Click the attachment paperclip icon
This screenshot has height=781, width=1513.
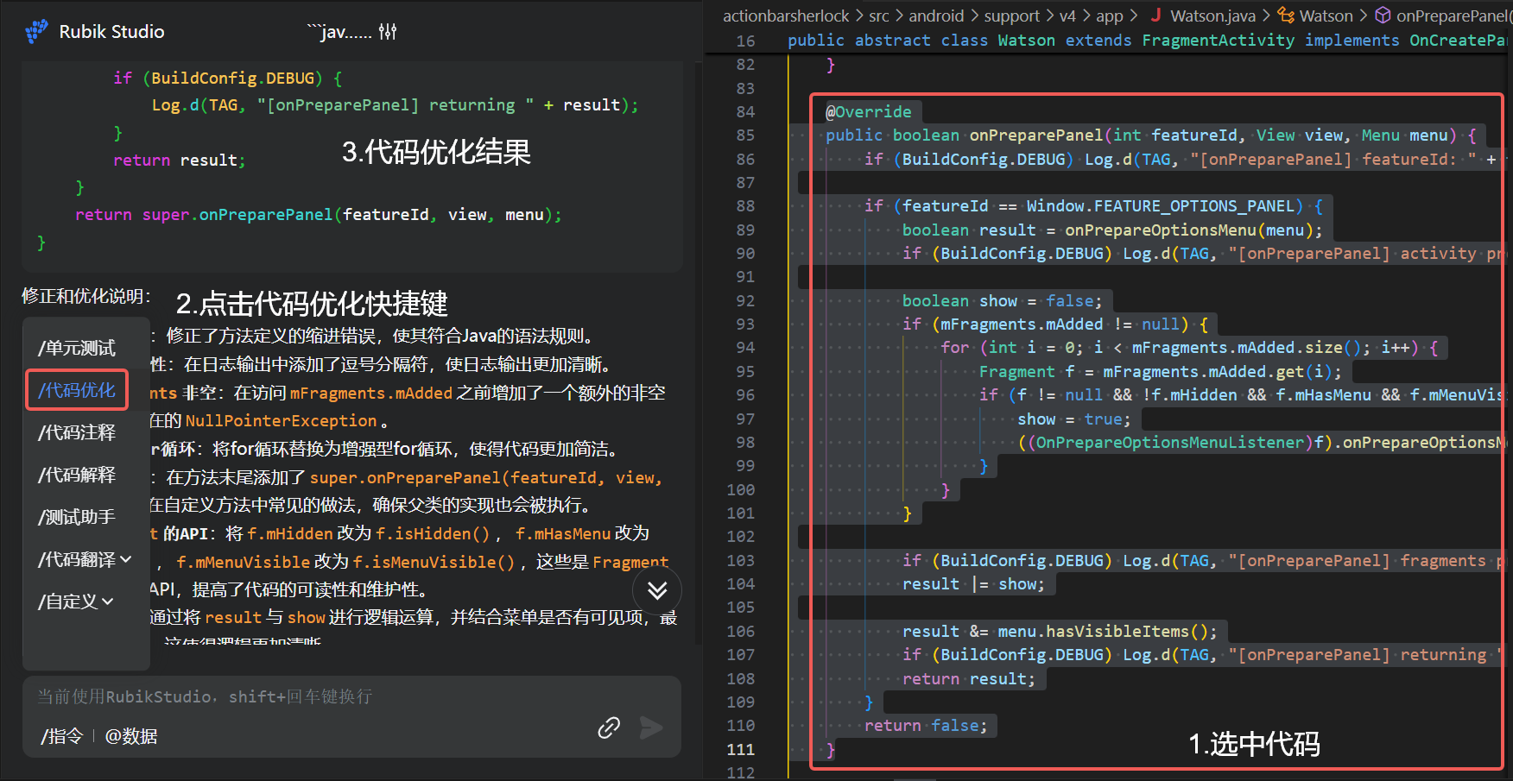point(609,727)
